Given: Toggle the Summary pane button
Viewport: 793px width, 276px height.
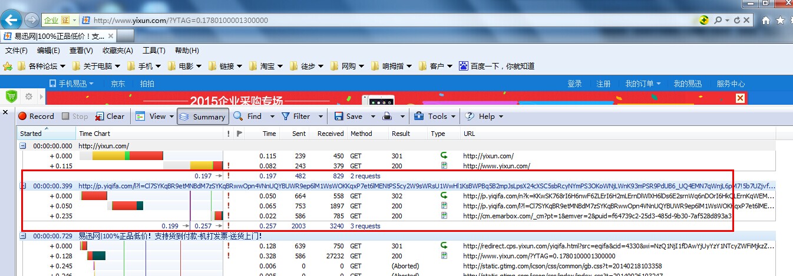Looking at the screenshot, I should pyautogui.click(x=203, y=117).
